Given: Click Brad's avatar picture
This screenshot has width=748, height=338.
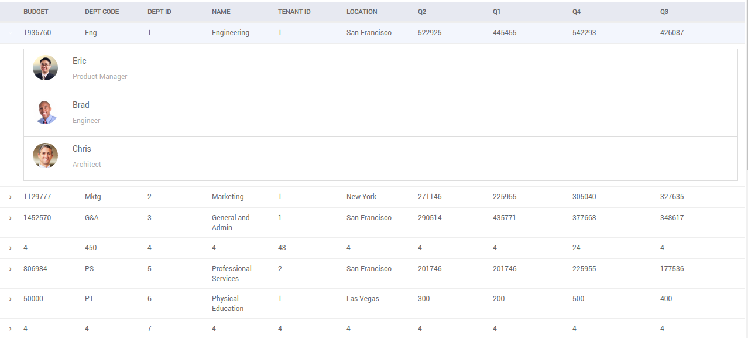Looking at the screenshot, I should pos(45,112).
